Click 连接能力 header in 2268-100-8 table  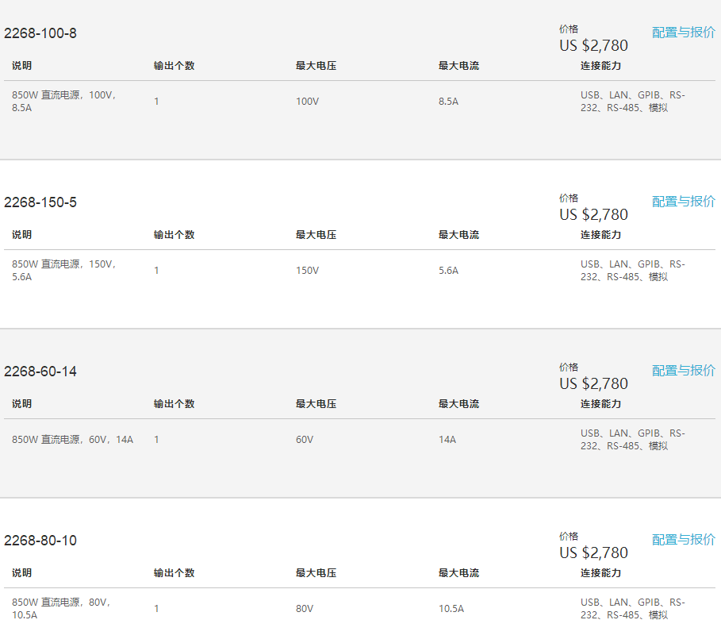point(601,66)
